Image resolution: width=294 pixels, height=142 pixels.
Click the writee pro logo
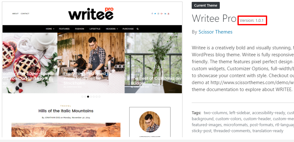[91, 14]
